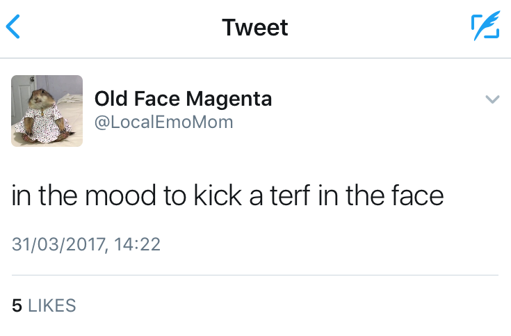The width and height of the screenshot is (511, 336).
Task: Compose a new tweet with quill icon
Action: [x=485, y=27]
